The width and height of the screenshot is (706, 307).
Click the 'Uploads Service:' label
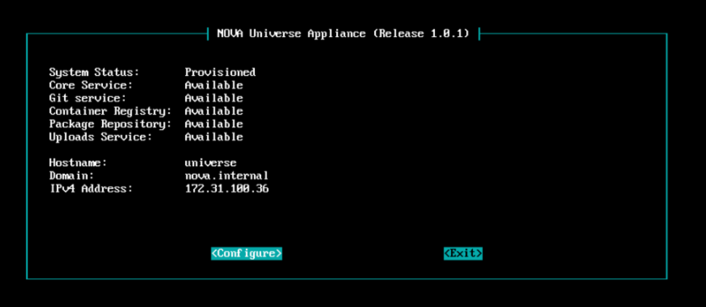click(x=100, y=137)
